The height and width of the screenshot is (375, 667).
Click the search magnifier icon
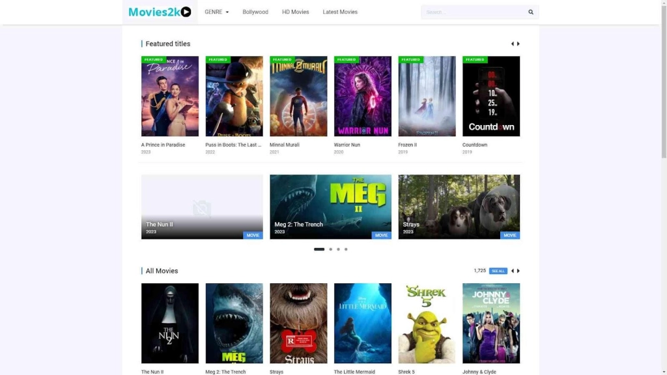tap(531, 12)
